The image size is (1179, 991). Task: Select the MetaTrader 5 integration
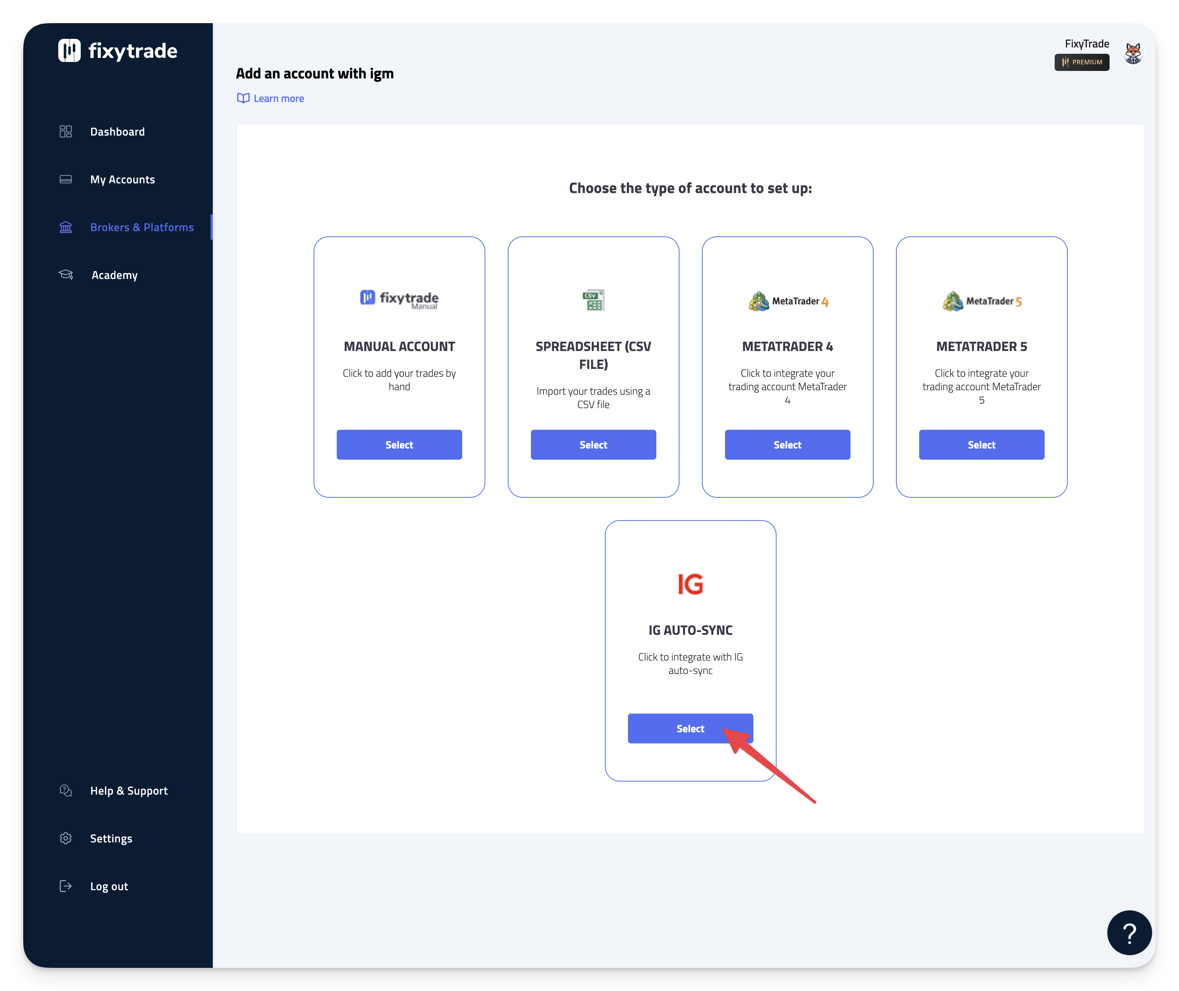[x=981, y=445]
